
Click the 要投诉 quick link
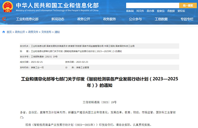pyautogui.click(x=181, y=11)
